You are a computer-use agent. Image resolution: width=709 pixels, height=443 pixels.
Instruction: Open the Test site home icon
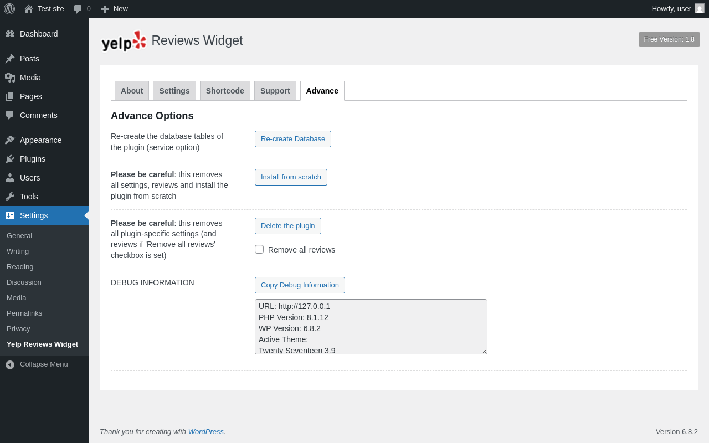pos(29,9)
